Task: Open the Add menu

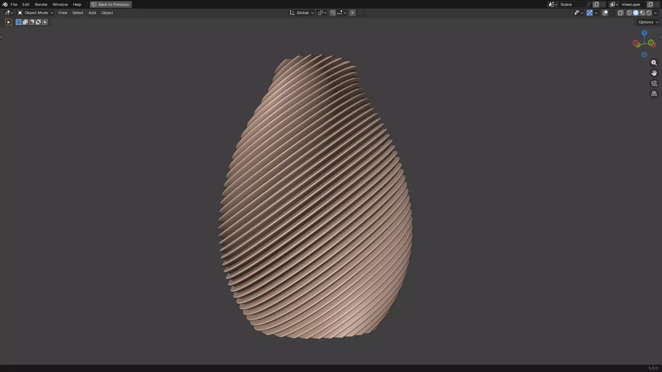Action: pyautogui.click(x=92, y=13)
